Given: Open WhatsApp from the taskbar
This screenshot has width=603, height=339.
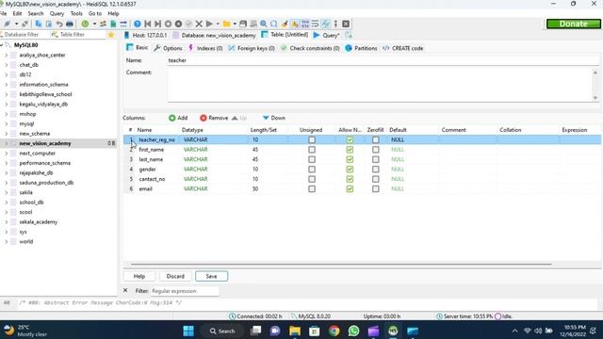Looking at the screenshot, I should tap(353, 331).
